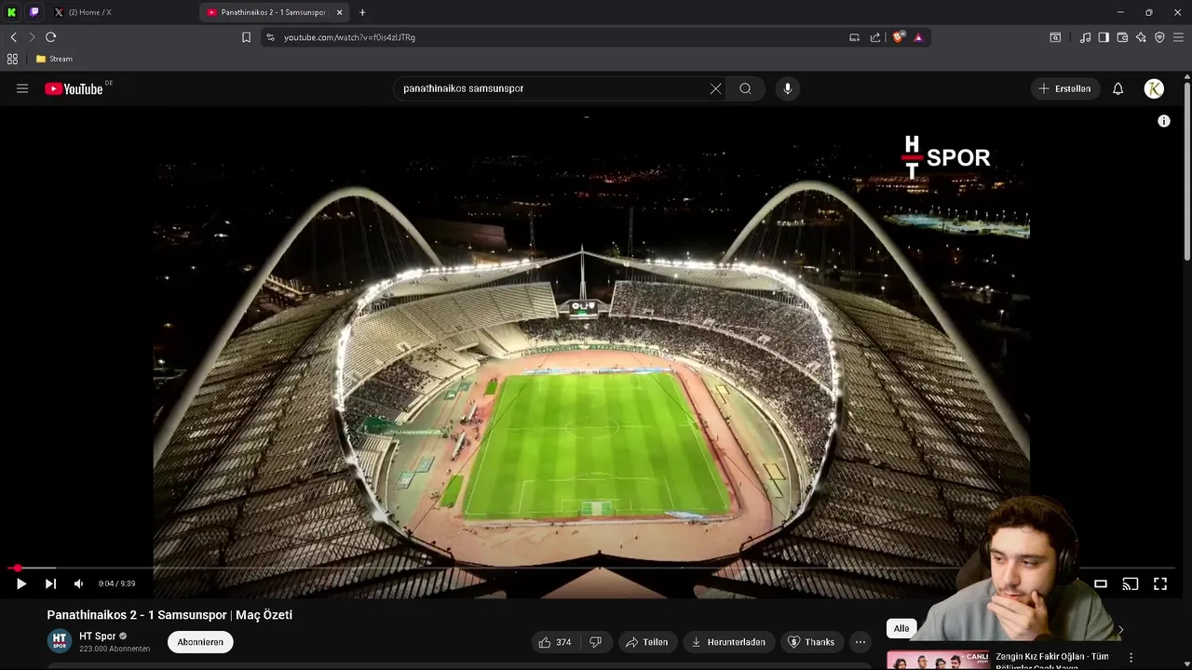Unmute the video volume icon
The image size is (1192, 670).
pyautogui.click(x=78, y=583)
